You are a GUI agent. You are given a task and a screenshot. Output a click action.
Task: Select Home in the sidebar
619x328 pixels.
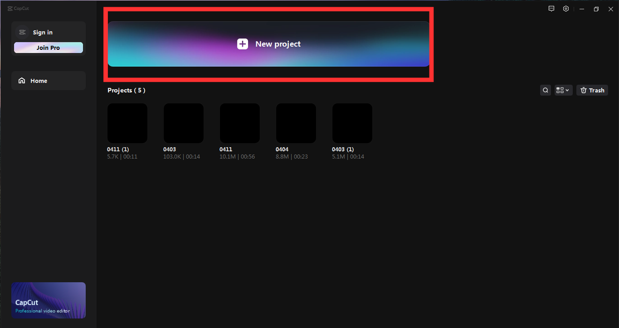[48, 81]
